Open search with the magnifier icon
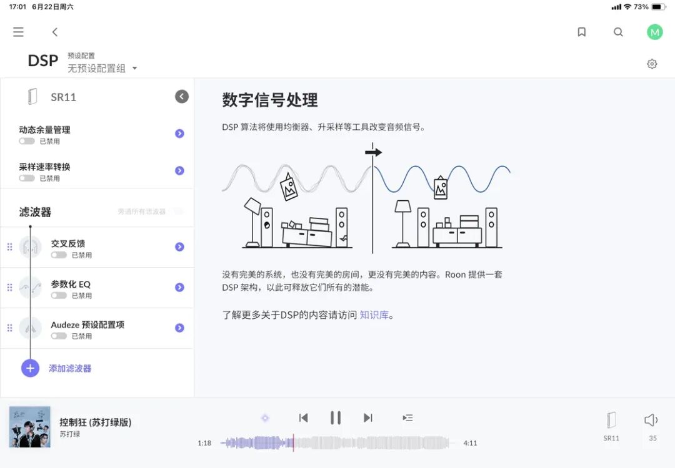 point(618,32)
